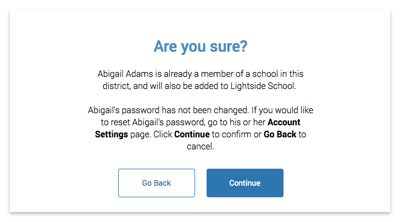The height and width of the screenshot is (222, 400).
Task: Click 'If you would like' phrase
Action: click(282, 110)
